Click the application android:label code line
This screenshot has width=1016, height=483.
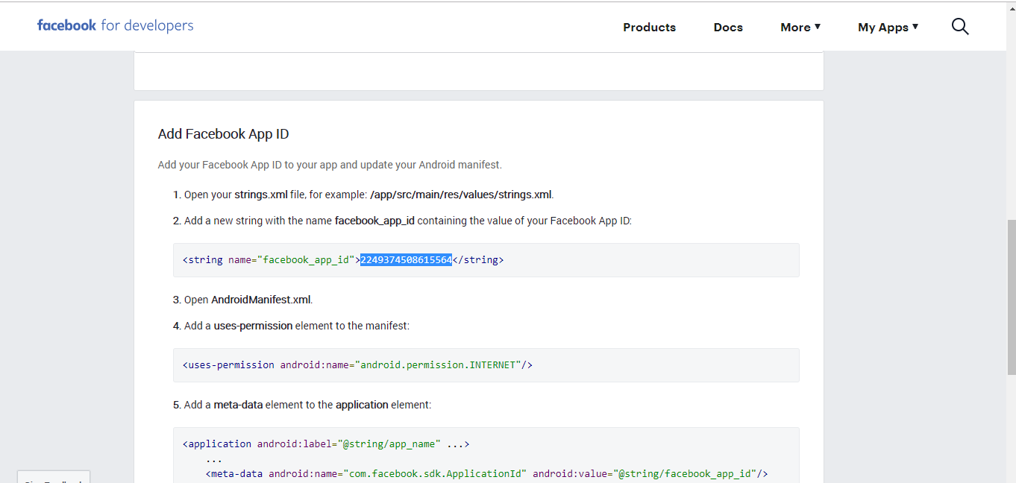point(326,443)
